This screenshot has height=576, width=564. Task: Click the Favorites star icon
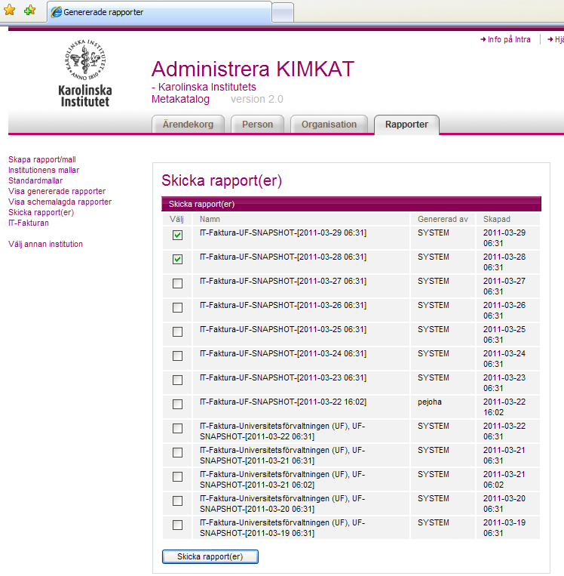(9, 11)
